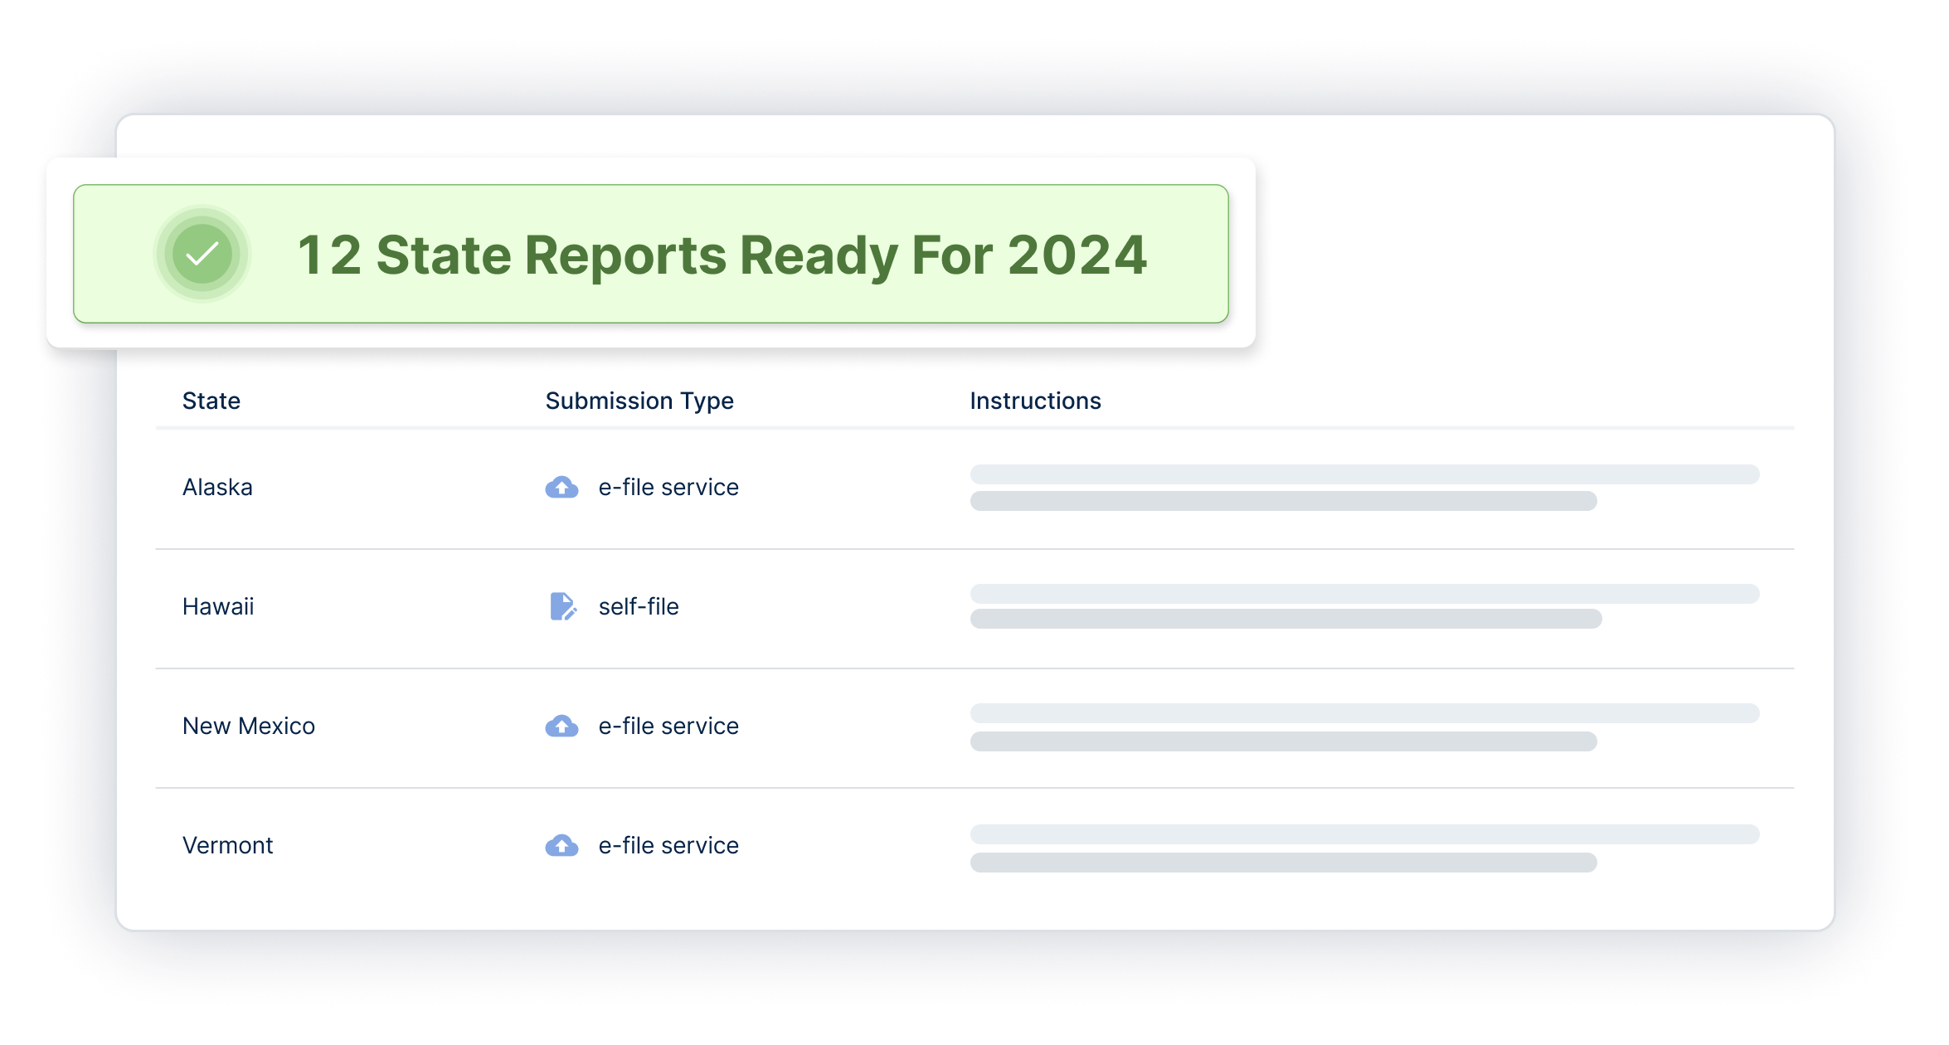Click Alaska's e-file service label

pos(668,488)
